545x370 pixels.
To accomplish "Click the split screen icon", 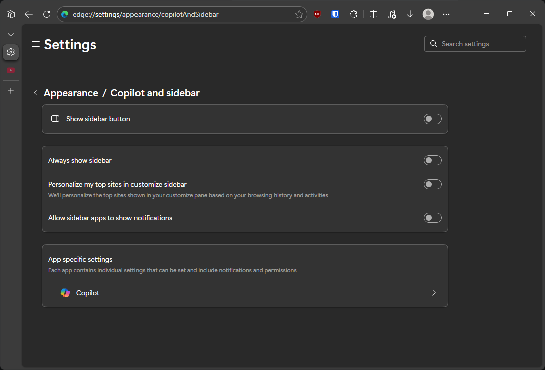I will pos(373,14).
